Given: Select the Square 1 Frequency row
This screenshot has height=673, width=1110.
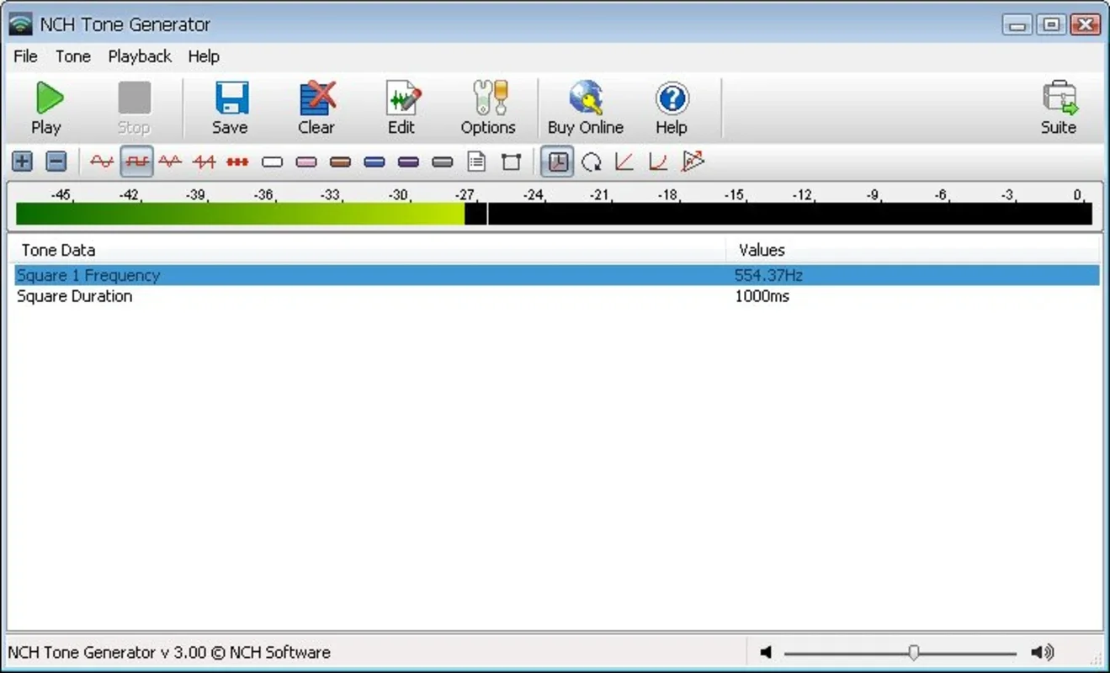Looking at the screenshot, I should click(x=557, y=275).
